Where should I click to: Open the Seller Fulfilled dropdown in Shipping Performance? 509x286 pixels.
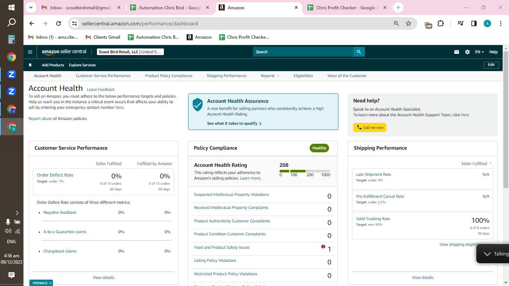(x=477, y=163)
